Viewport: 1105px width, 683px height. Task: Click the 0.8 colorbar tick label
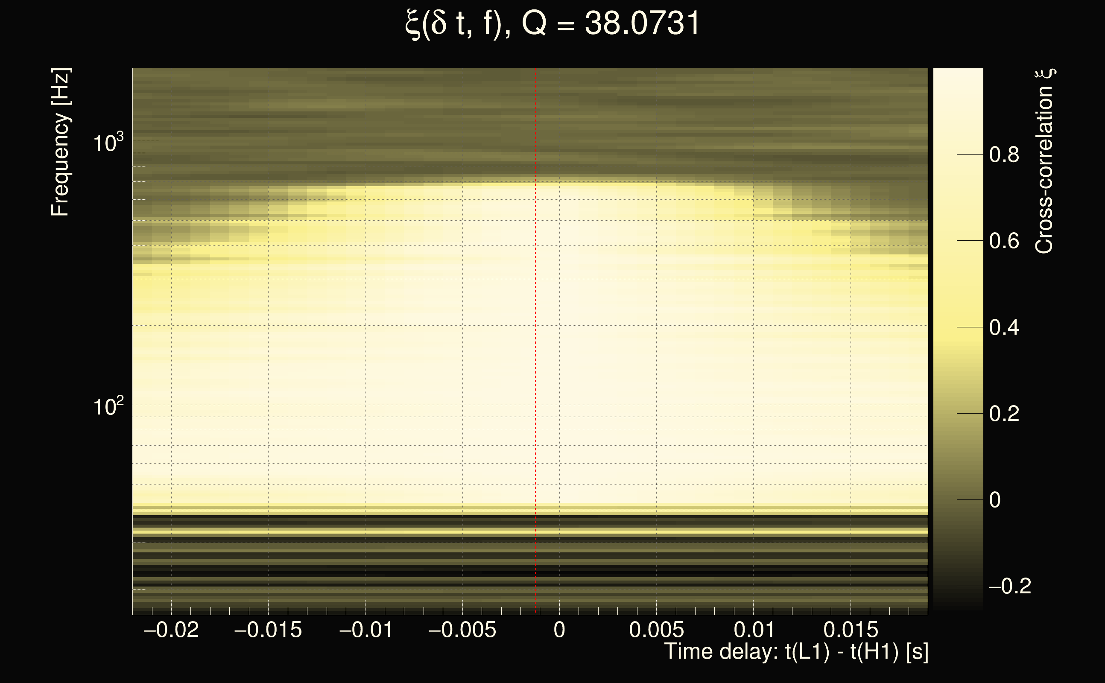pyautogui.click(x=1004, y=155)
